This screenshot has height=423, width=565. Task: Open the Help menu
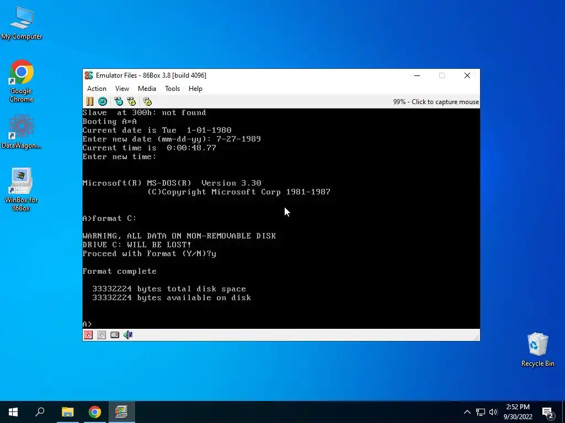(x=195, y=89)
